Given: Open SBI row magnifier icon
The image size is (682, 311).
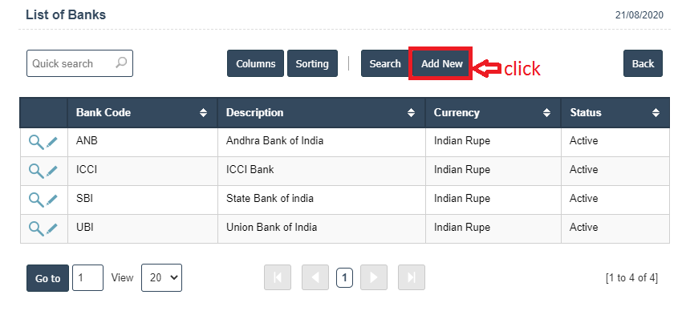Looking at the screenshot, I should click(36, 200).
